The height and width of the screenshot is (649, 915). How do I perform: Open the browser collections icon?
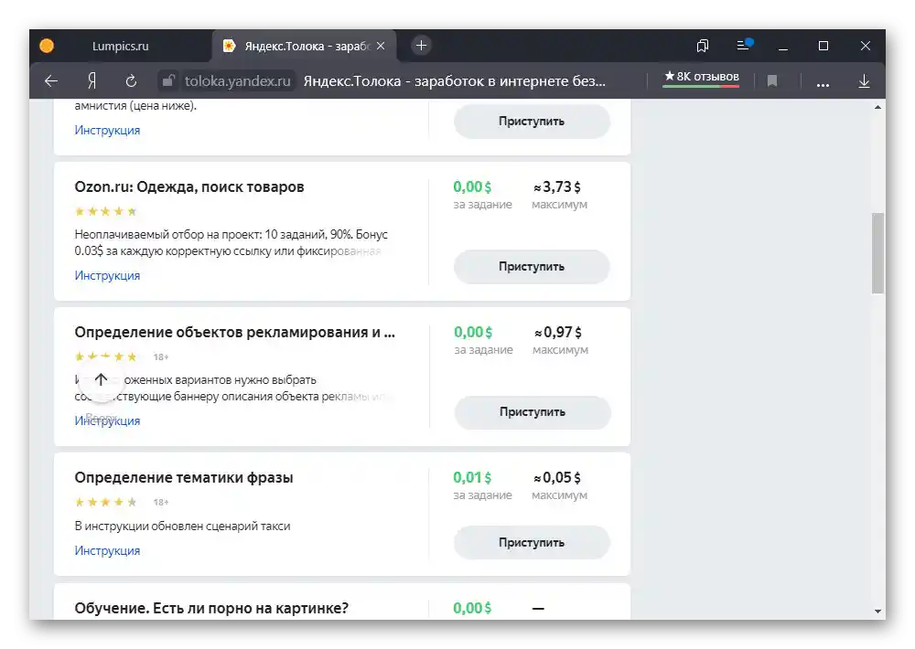coord(703,46)
